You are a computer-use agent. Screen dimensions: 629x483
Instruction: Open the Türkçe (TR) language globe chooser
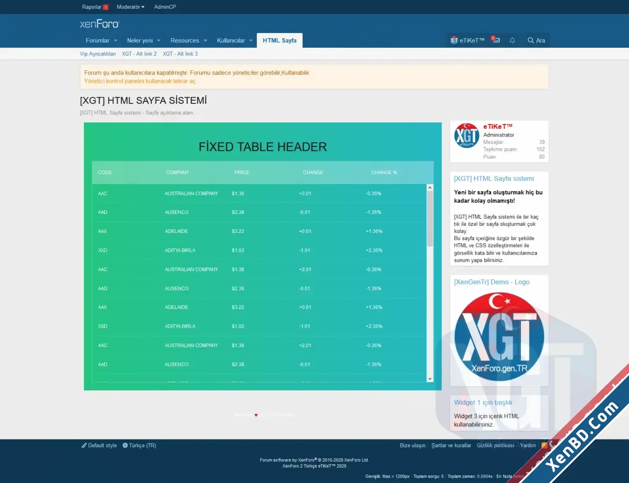pos(139,445)
